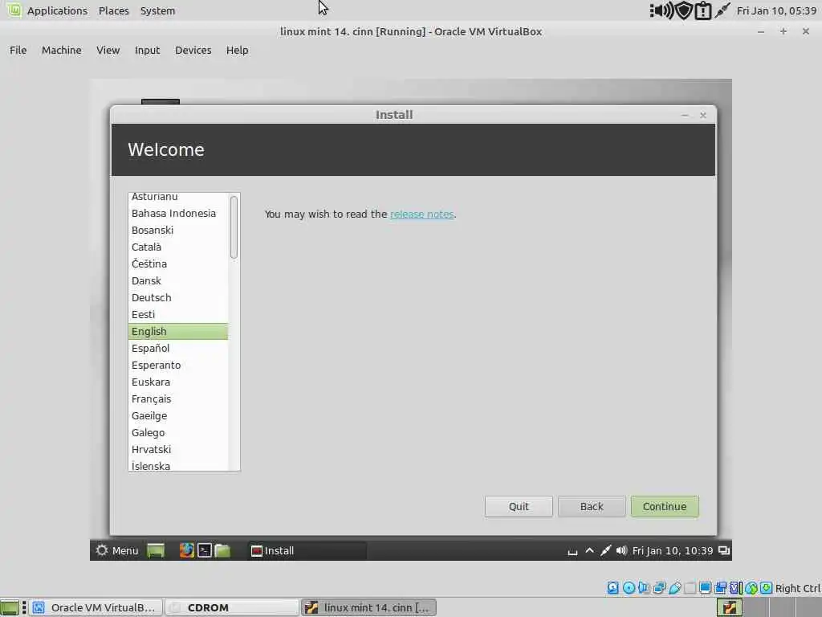This screenshot has height=617, width=822.
Task: Open file manager folder icon in guest panel
Action: [x=222, y=550]
